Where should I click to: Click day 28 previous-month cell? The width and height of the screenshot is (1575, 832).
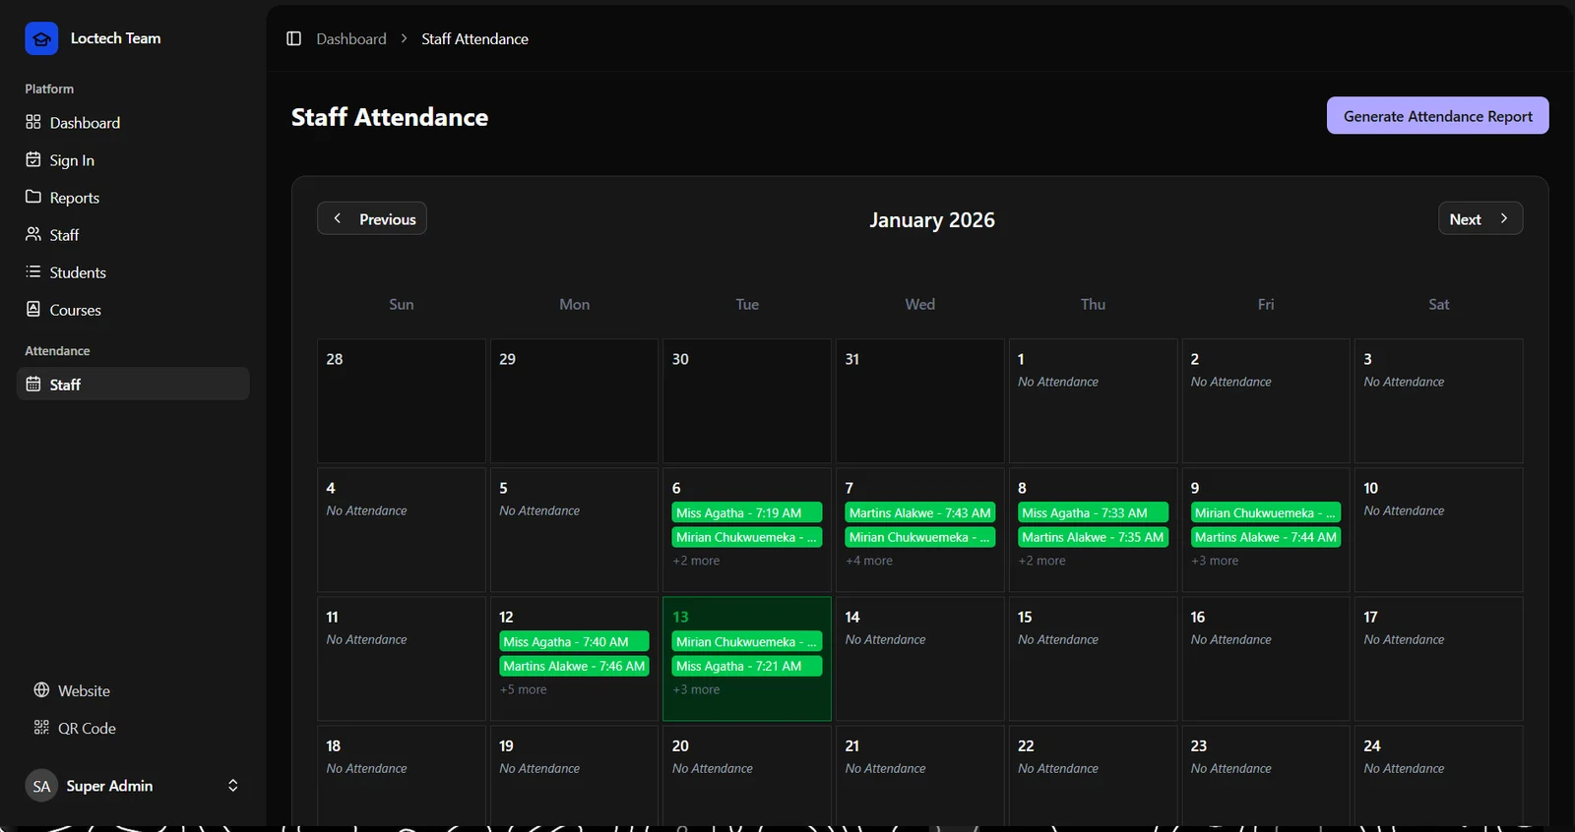point(402,401)
